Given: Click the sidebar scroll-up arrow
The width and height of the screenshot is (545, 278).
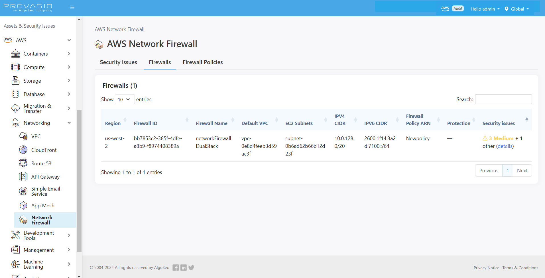Looking at the screenshot, I should coord(79,20).
